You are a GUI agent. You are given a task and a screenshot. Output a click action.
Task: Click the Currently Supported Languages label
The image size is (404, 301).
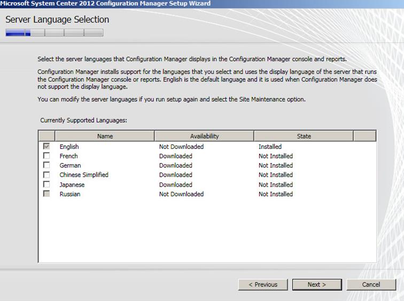pos(83,121)
